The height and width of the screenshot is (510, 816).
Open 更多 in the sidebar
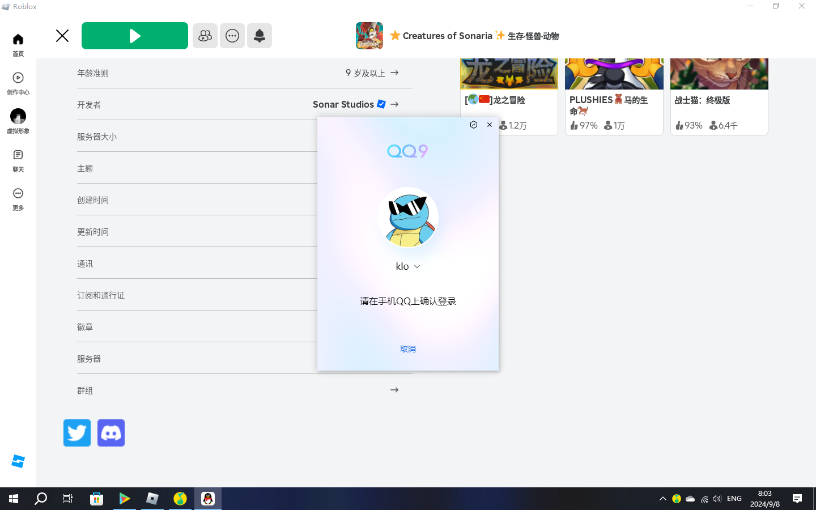pos(18,199)
